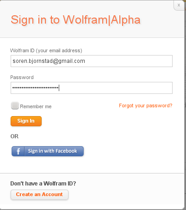Image resolution: width=186 pixels, height=210 pixels.
Task: Click the Don't have a Wolfram ID? text
Action: (x=43, y=184)
